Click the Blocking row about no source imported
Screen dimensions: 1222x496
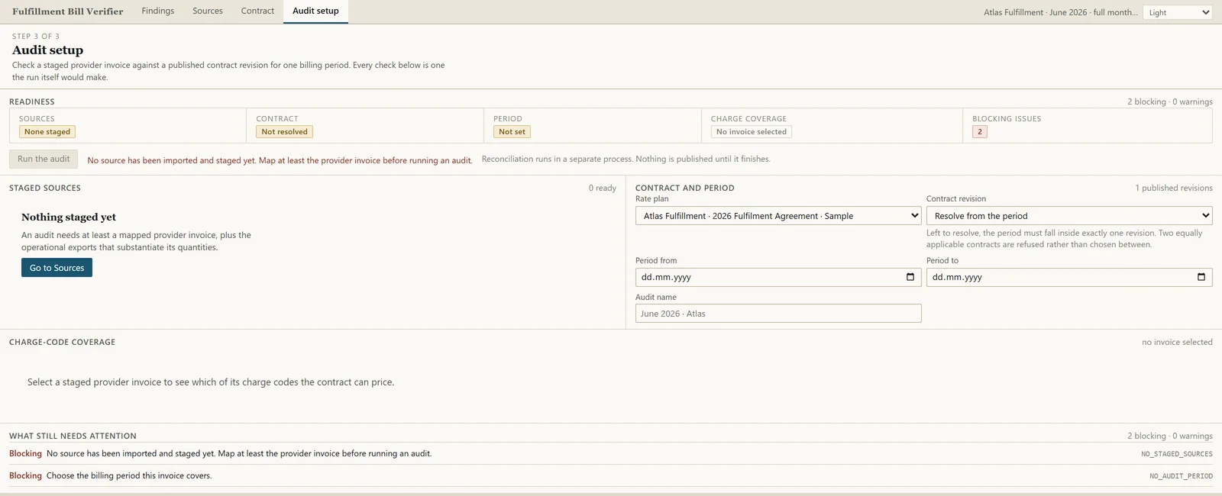click(x=611, y=453)
